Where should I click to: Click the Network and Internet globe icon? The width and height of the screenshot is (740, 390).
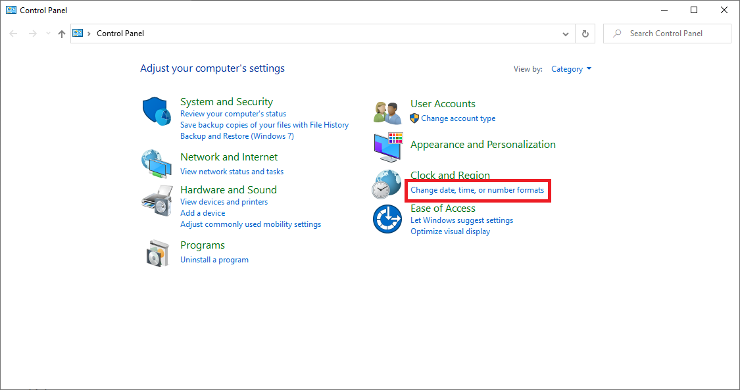click(x=157, y=164)
